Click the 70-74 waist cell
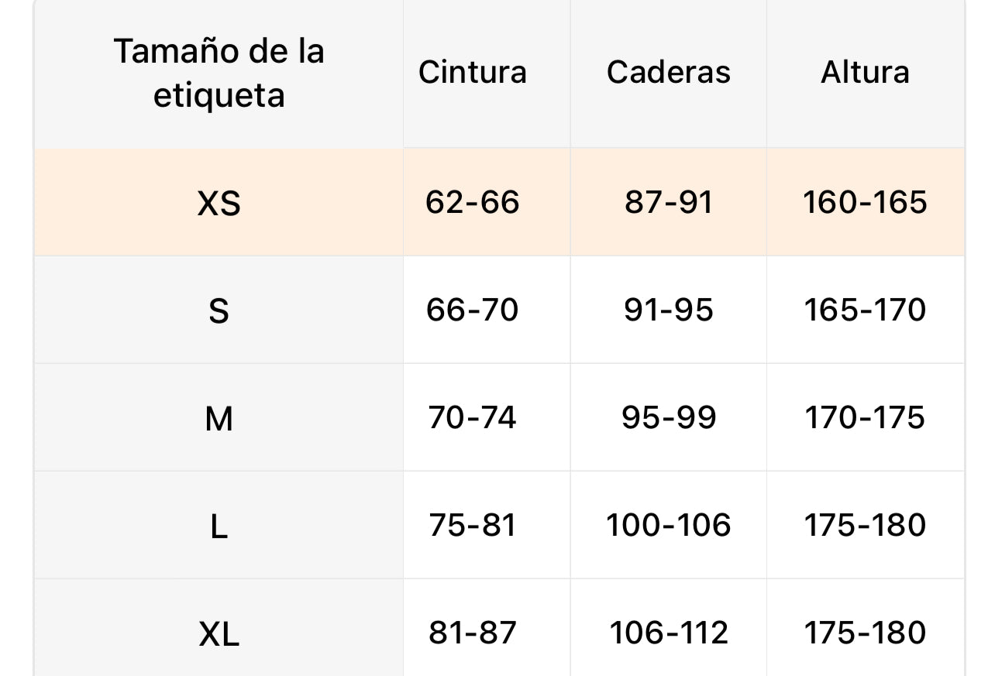 coord(472,417)
